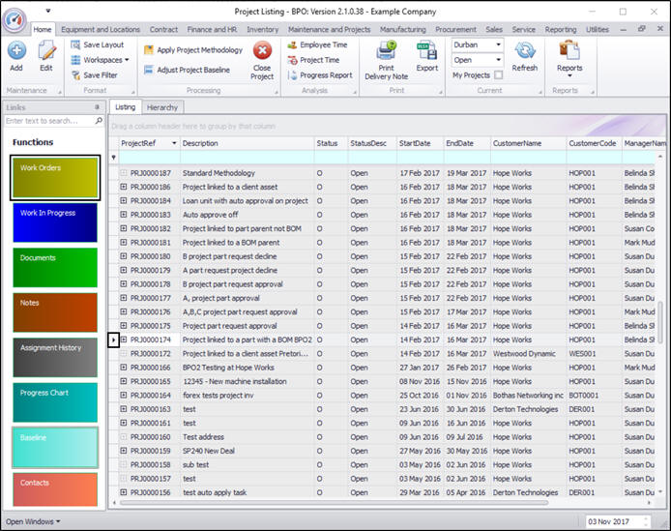Click the Close Project icon
Image resolution: width=671 pixels, height=531 pixels.
pos(262,51)
